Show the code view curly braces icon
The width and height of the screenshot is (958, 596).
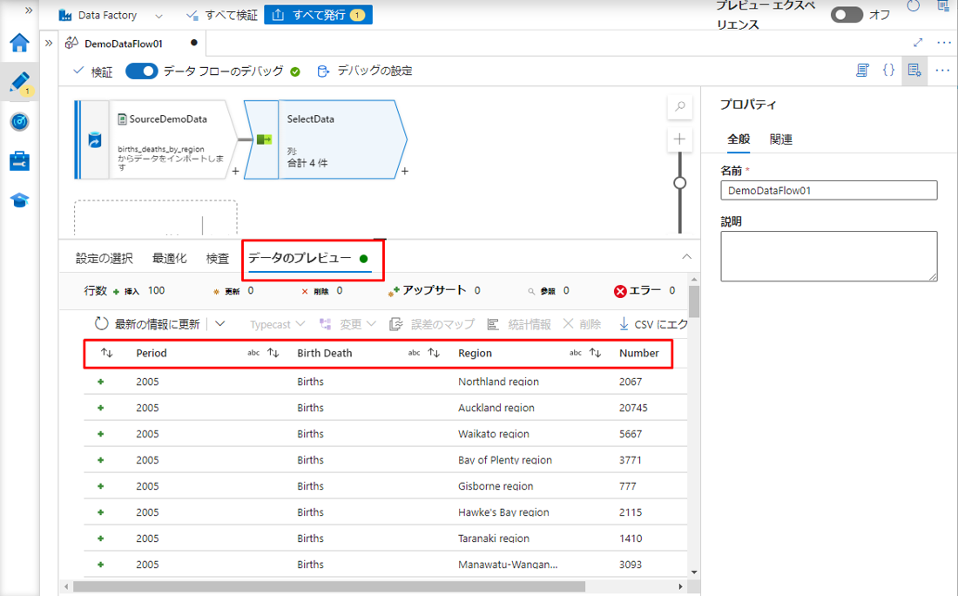point(888,71)
